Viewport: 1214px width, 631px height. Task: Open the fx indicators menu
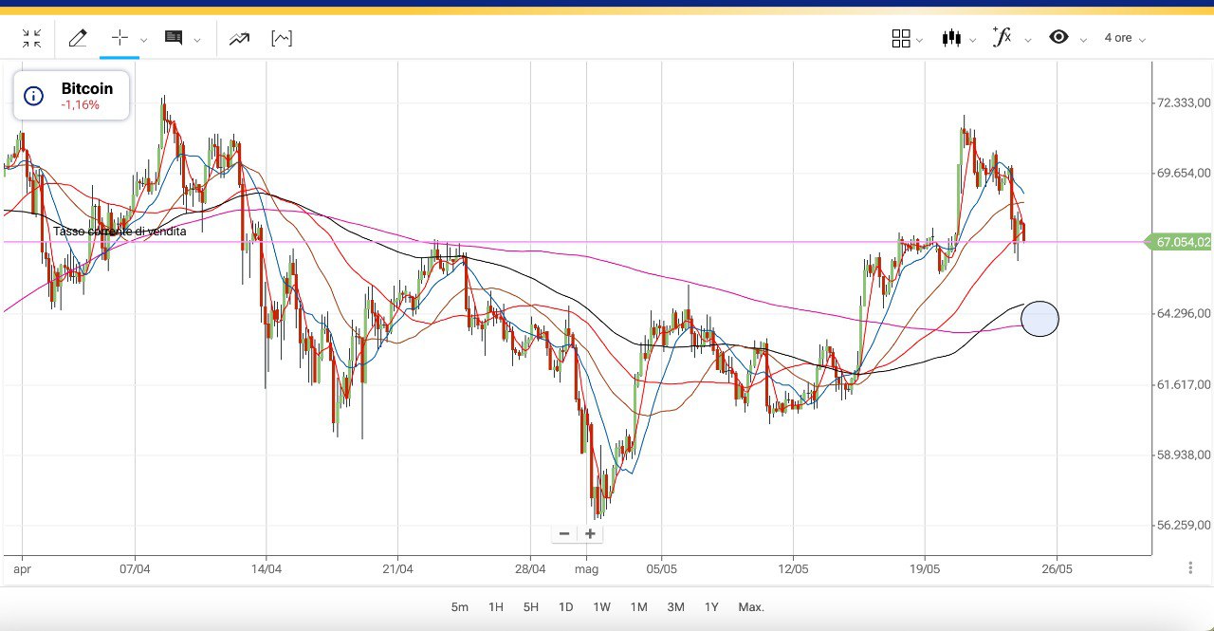(x=1002, y=38)
